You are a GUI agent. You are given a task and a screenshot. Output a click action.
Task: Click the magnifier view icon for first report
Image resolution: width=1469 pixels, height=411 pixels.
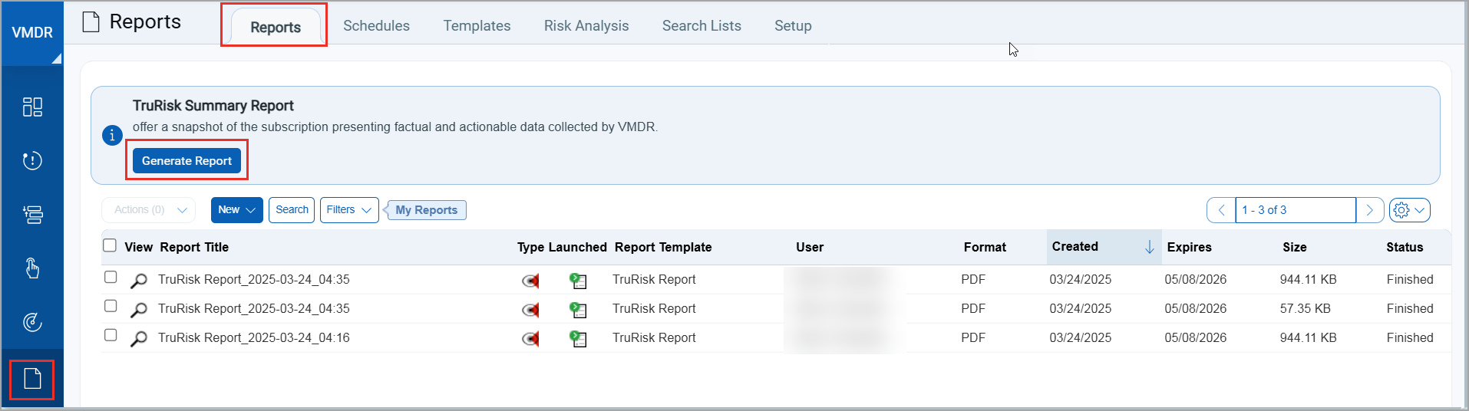[x=139, y=281]
